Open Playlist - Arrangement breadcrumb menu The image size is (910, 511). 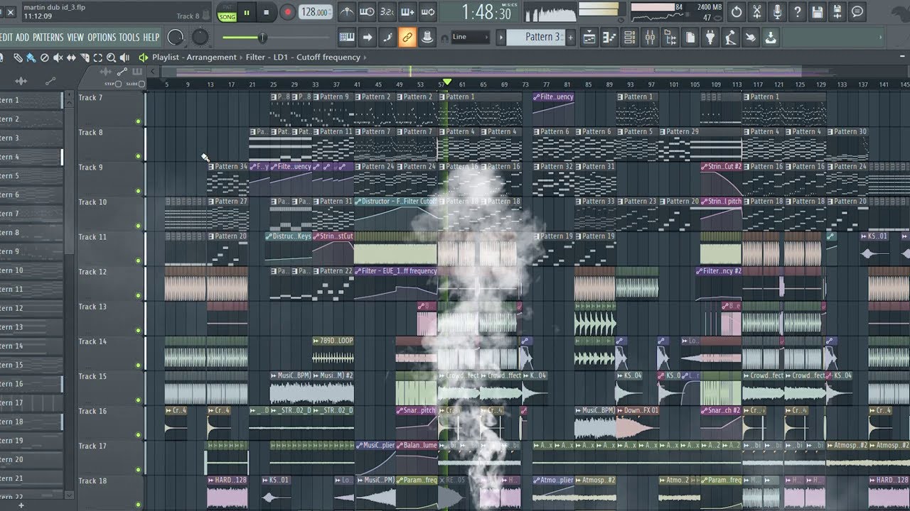click(x=194, y=57)
